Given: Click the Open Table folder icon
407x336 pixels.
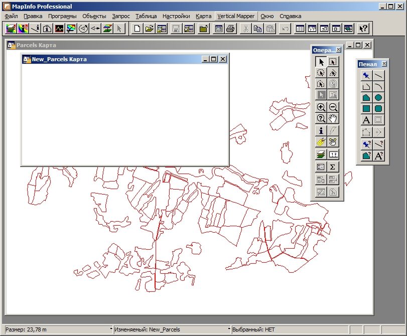Looking at the screenshot, I should click(150, 28).
